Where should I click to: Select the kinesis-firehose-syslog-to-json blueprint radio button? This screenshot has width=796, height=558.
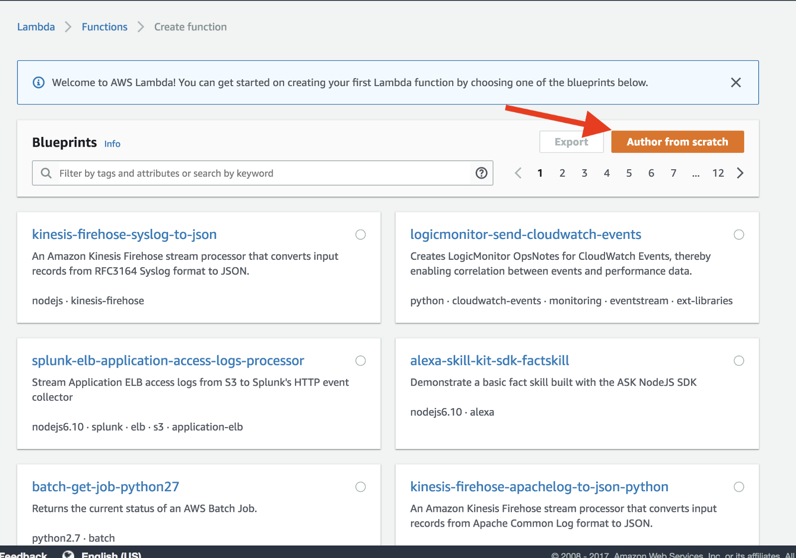pos(361,234)
